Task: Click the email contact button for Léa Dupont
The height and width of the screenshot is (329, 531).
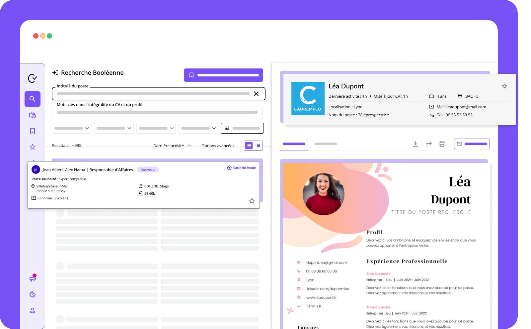Action: 472,144
